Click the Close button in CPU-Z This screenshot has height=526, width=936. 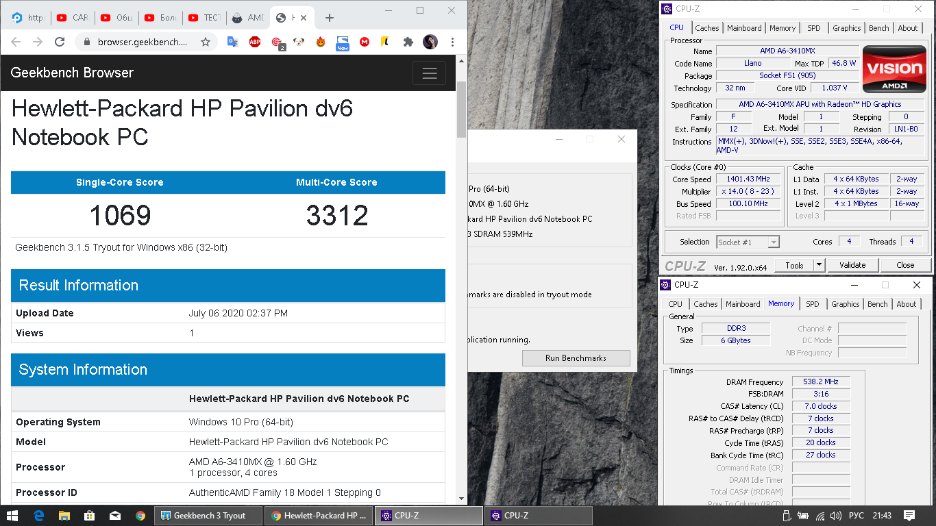(x=905, y=265)
